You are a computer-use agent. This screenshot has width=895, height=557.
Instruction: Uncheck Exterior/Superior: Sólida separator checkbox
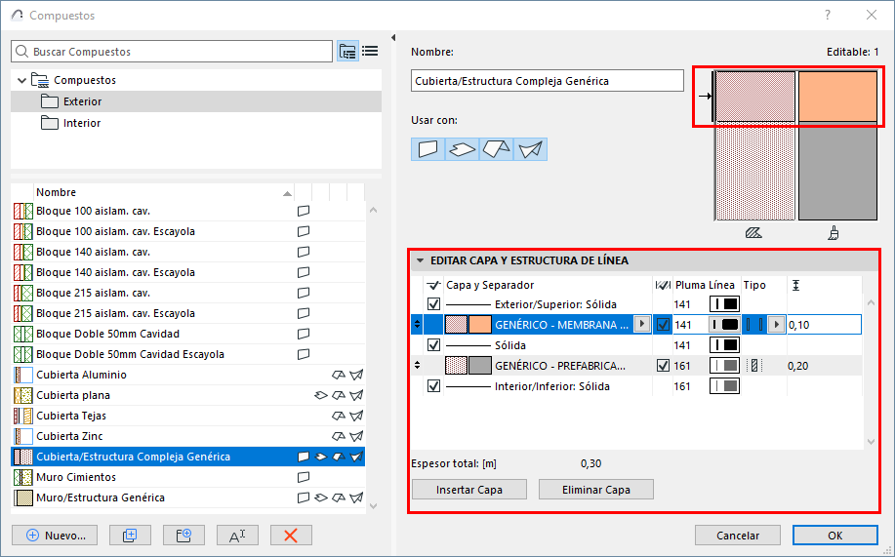pos(433,304)
